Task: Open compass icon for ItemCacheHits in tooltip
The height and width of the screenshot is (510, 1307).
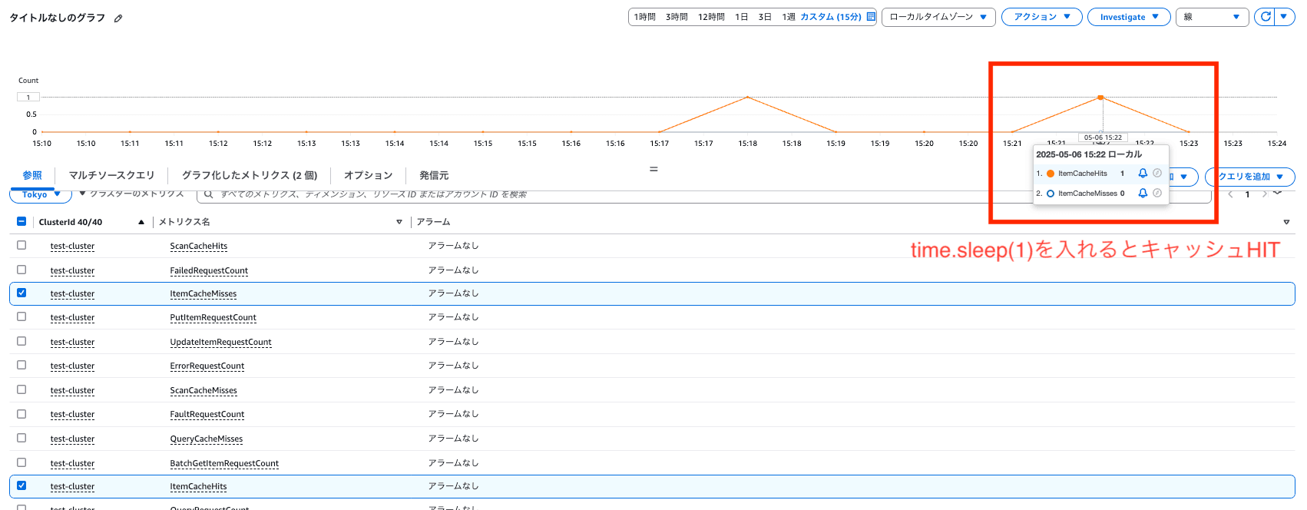Action: (1157, 174)
